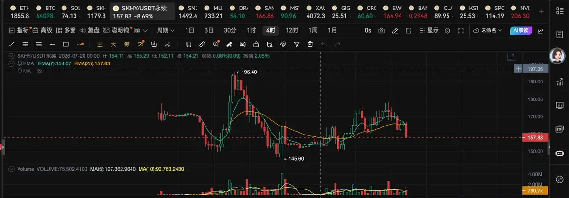Open the notes document icon in sidebar

(x=560, y=35)
